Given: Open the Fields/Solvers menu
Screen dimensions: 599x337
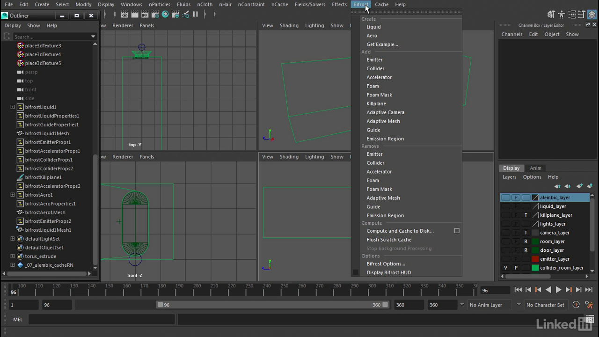Looking at the screenshot, I should pos(310,4).
